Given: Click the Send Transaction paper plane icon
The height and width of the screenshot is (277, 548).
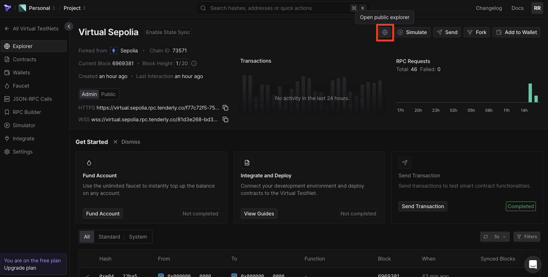Looking at the screenshot, I should (x=405, y=163).
